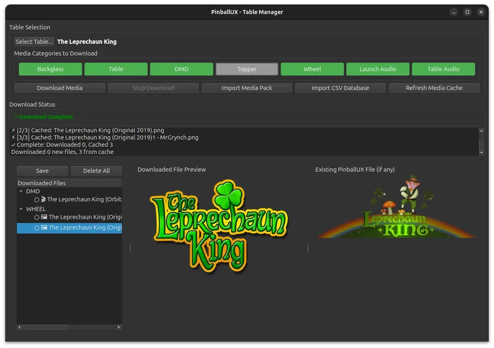Start downloading with Download Media
494x348 pixels.
point(60,88)
